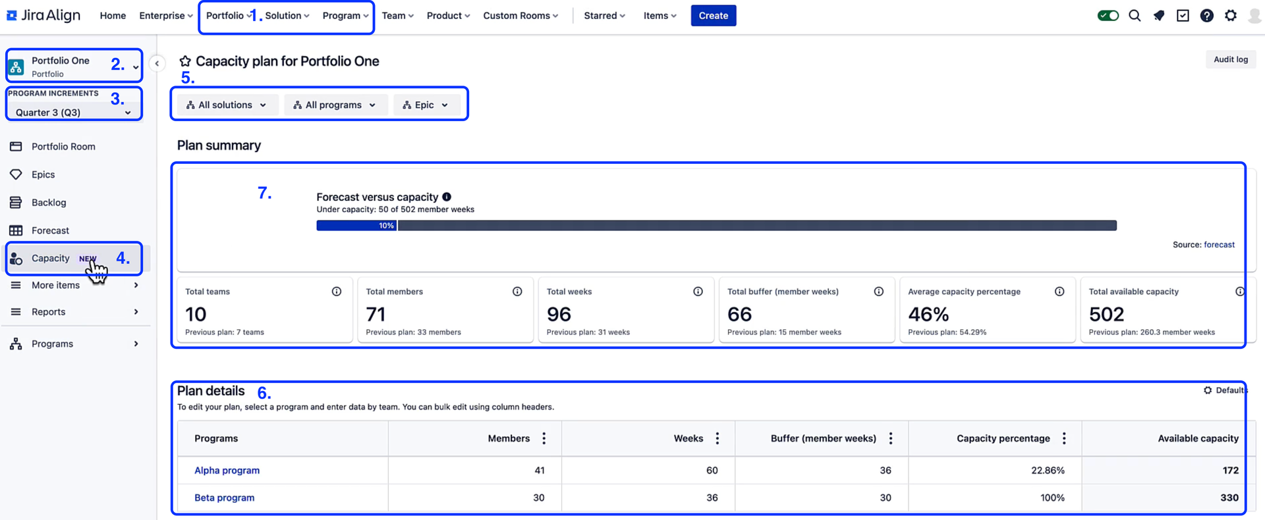Open the help question mark icon
The height and width of the screenshot is (520, 1265).
coord(1207,15)
